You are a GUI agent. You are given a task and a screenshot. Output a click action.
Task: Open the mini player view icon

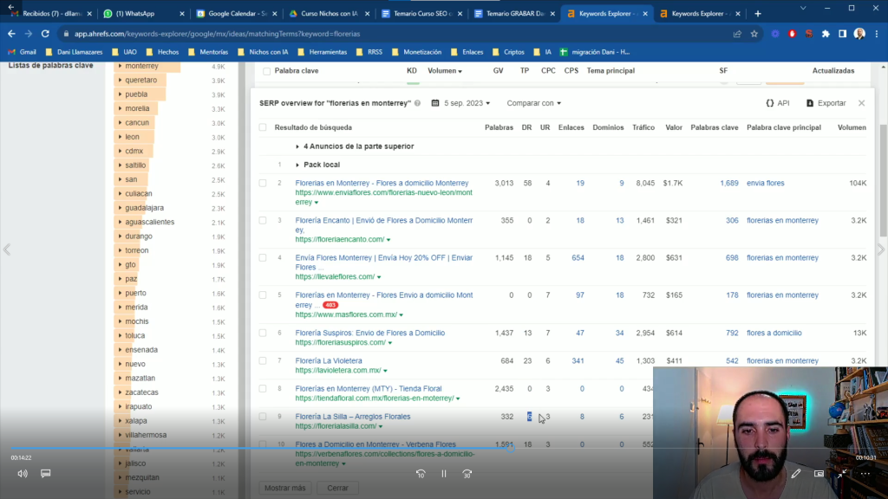pyautogui.click(x=819, y=474)
